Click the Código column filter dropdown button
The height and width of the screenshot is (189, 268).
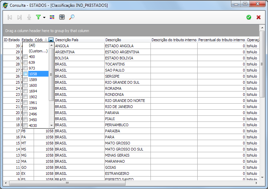click(51, 40)
